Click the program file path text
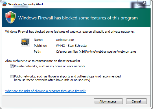Viewport: 153px width, 109px height. (96, 52)
